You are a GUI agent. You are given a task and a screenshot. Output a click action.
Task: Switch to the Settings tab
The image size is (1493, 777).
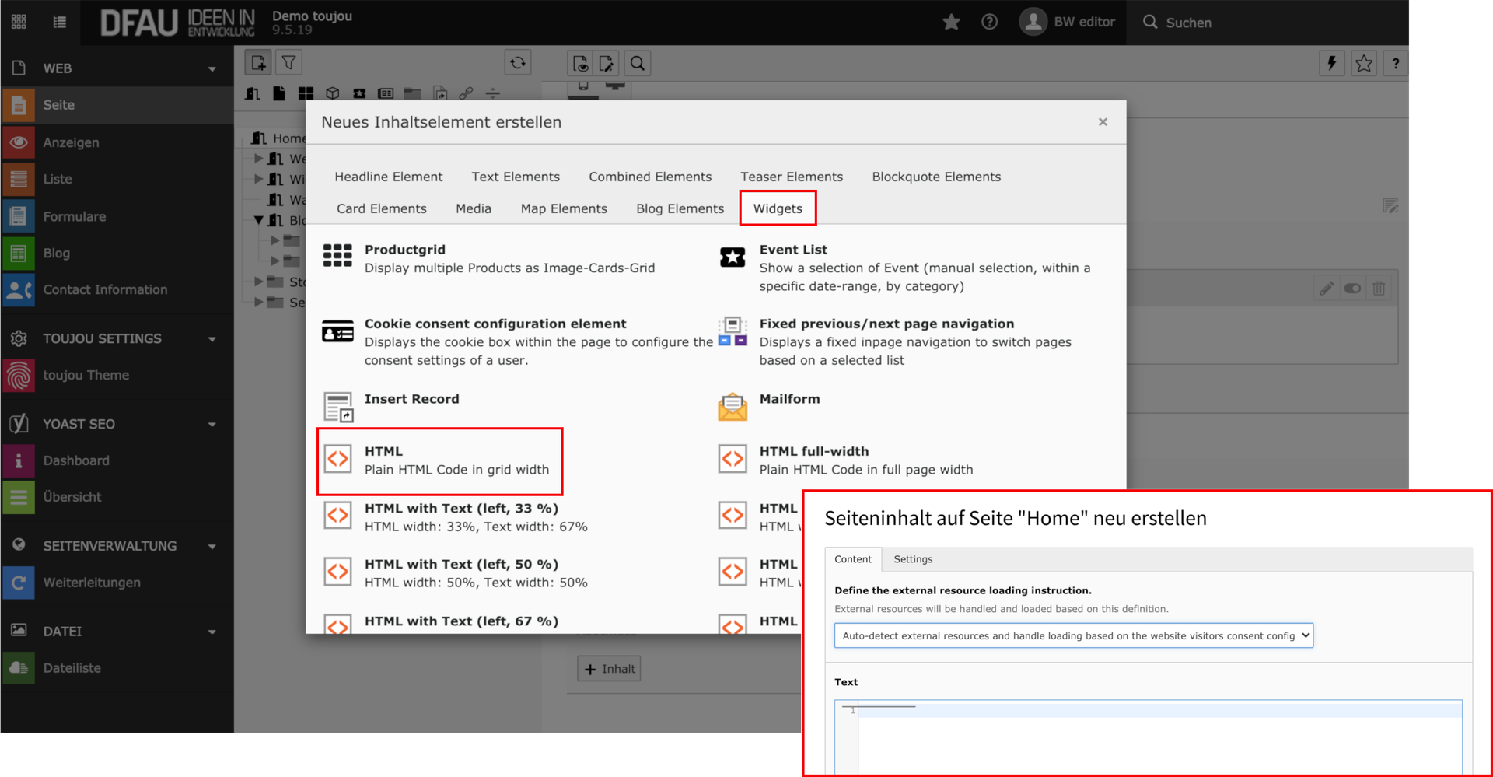912,559
